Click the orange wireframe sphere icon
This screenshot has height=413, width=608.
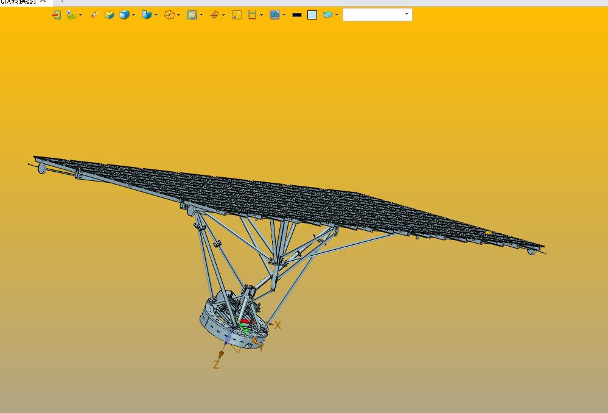(x=169, y=15)
